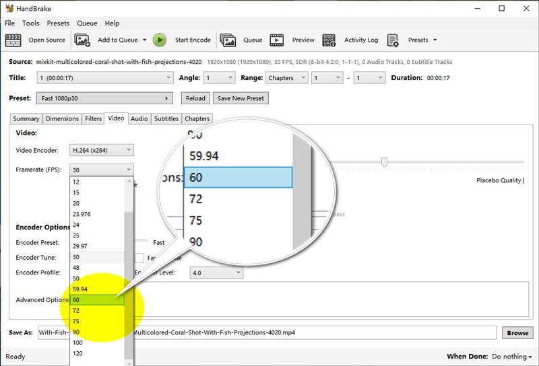Switch to the Filters tab
The image size is (539, 366).
[93, 119]
